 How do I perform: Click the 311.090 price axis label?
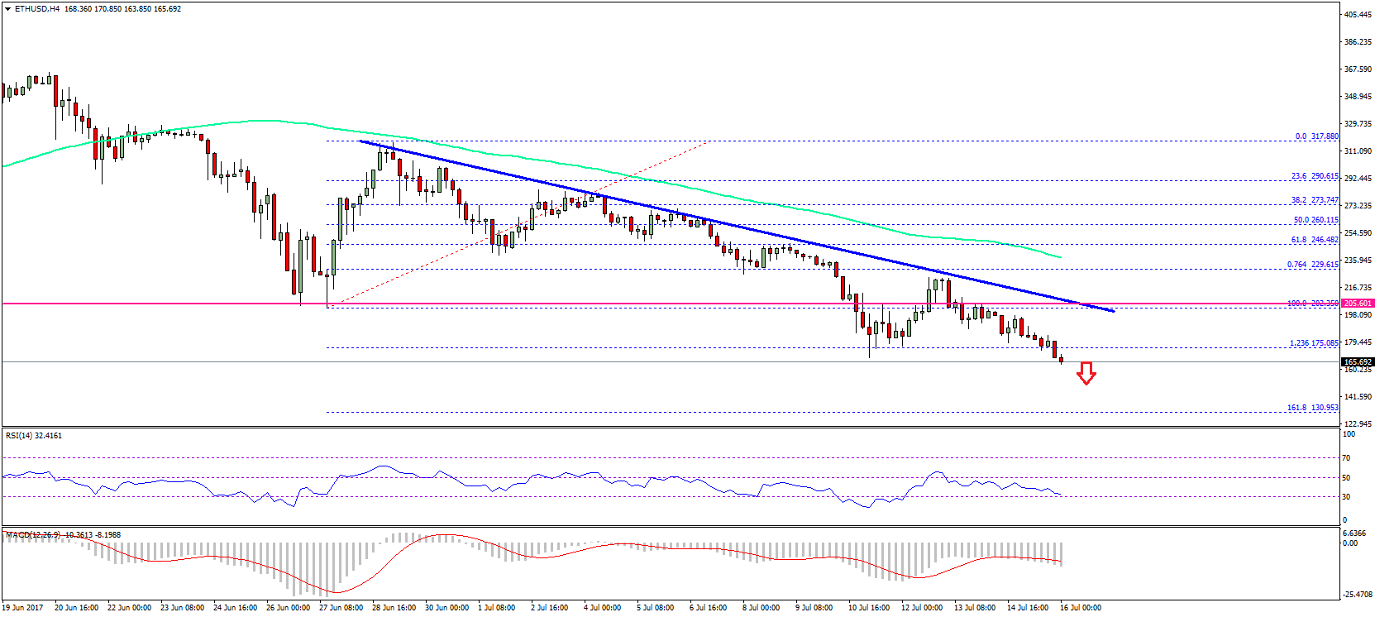[x=1358, y=151]
